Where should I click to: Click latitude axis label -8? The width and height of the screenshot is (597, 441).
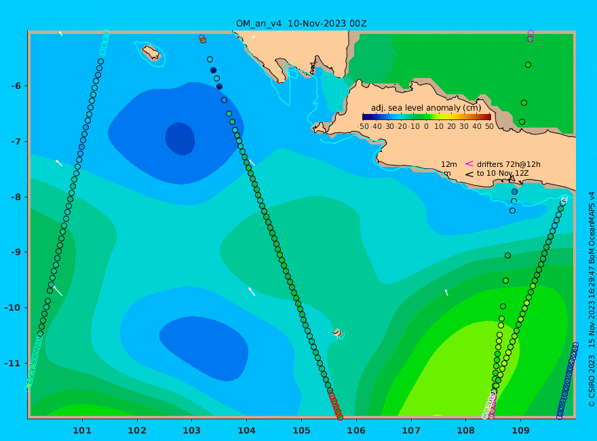15,197
